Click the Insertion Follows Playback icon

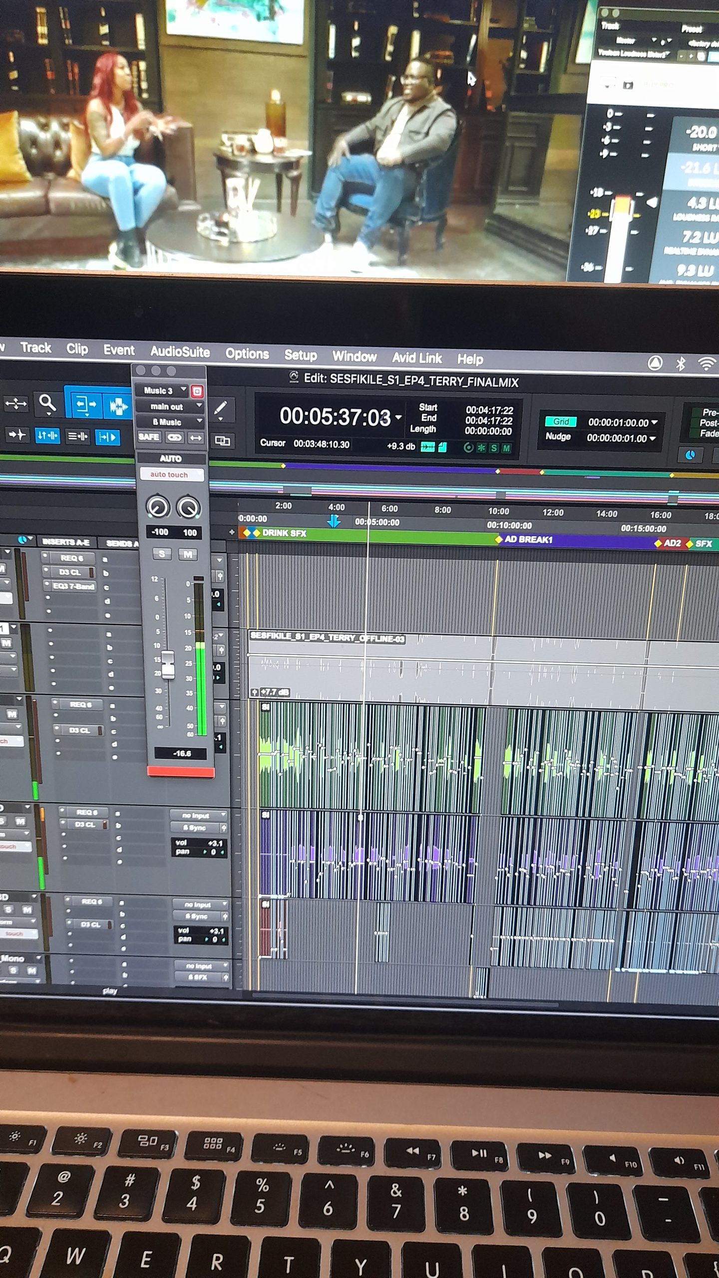click(107, 438)
